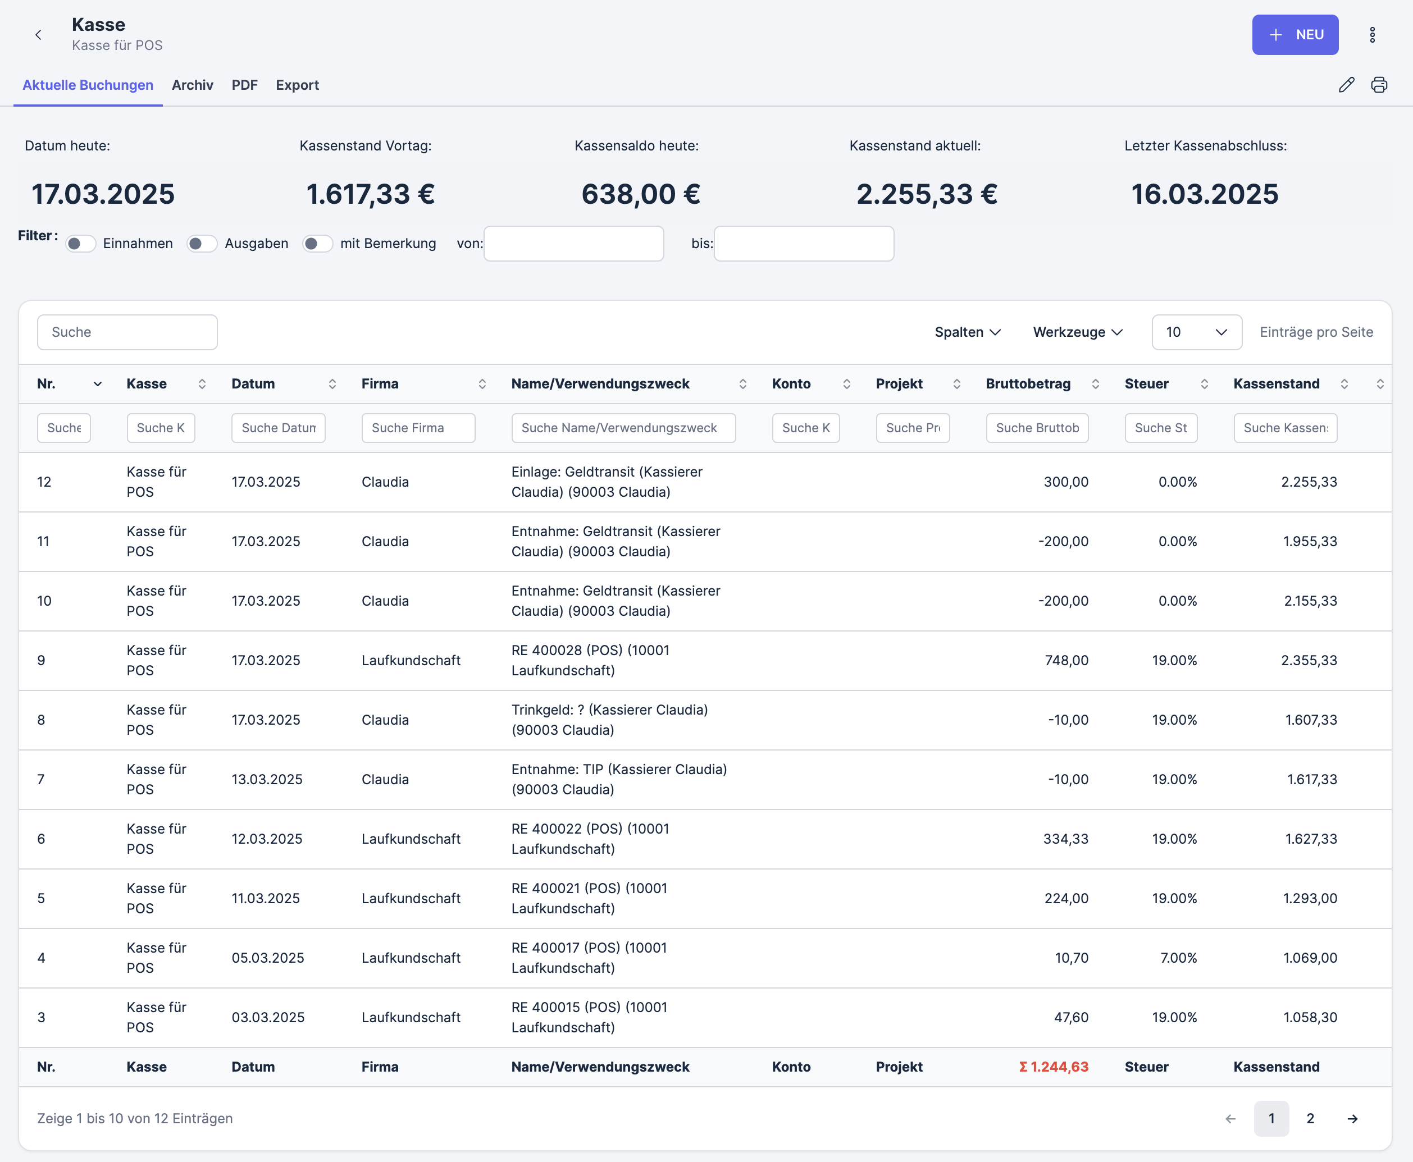
Task: Click the back arrow next to Kasse
Action: coord(38,35)
